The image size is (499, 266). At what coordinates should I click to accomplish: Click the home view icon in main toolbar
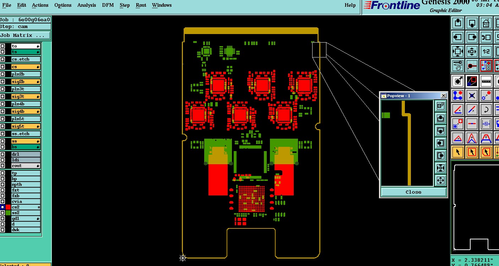[486, 23]
